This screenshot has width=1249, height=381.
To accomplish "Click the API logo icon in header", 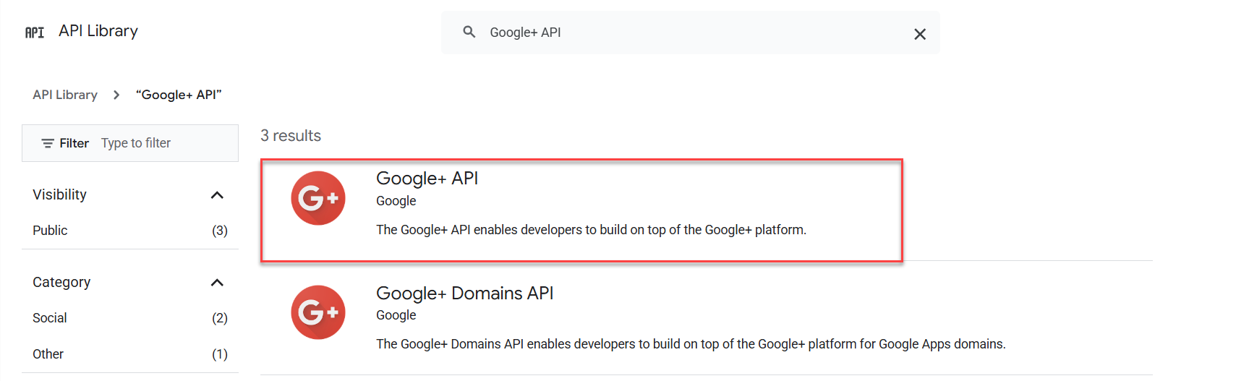I will tap(35, 32).
